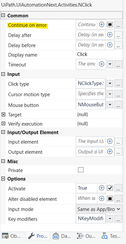The width and height of the screenshot is (126, 244).
Task: Click ellipsis button for Cursor motion type
Action: pos(118,94)
